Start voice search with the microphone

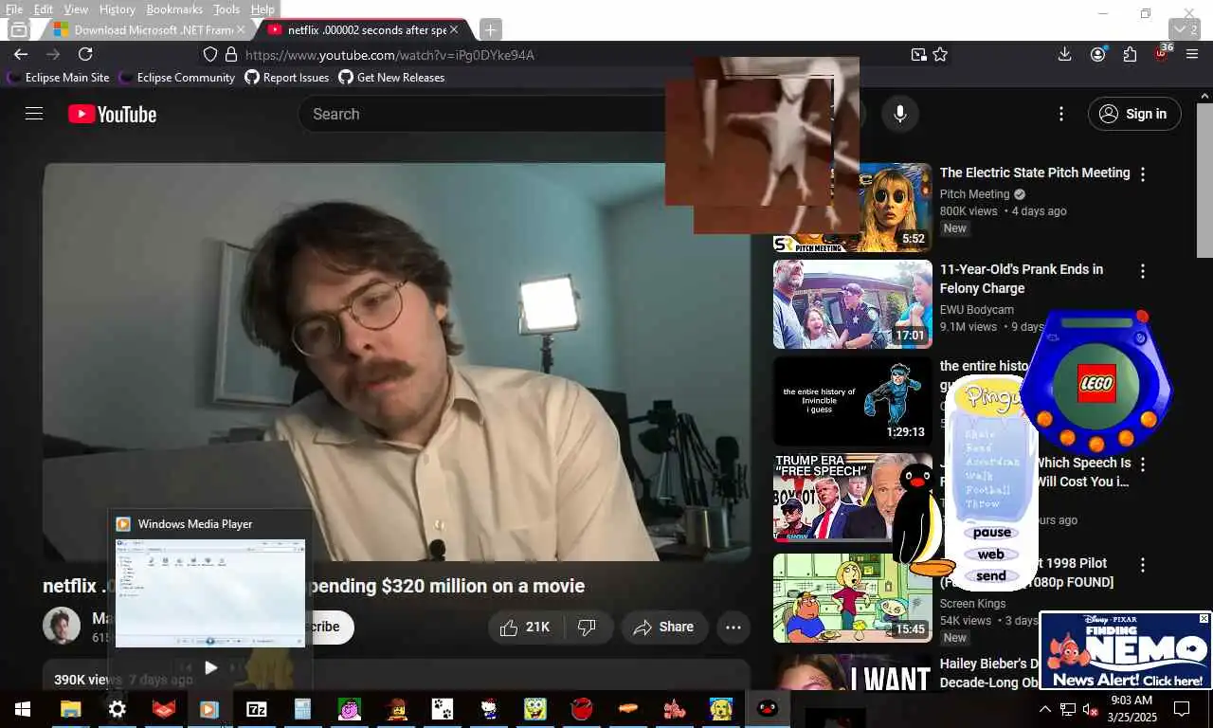899,114
